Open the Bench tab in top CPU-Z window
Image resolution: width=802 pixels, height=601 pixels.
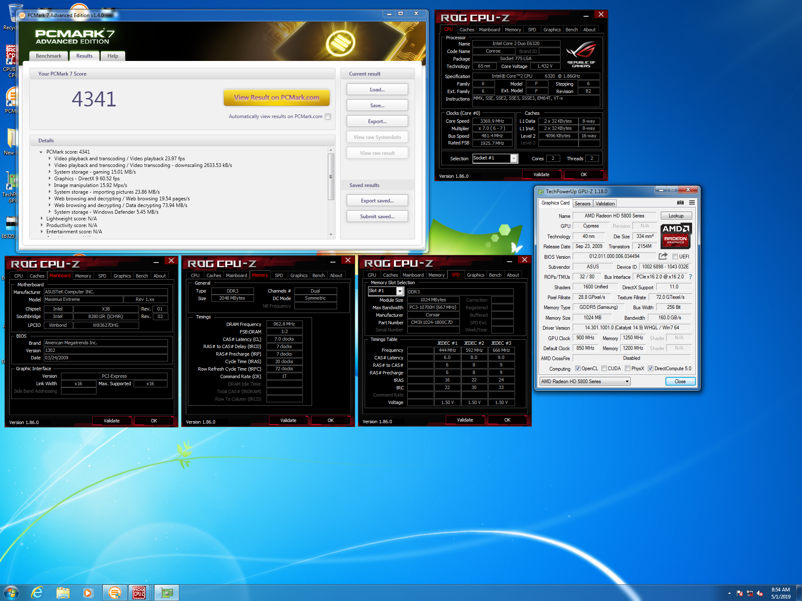pos(571,30)
